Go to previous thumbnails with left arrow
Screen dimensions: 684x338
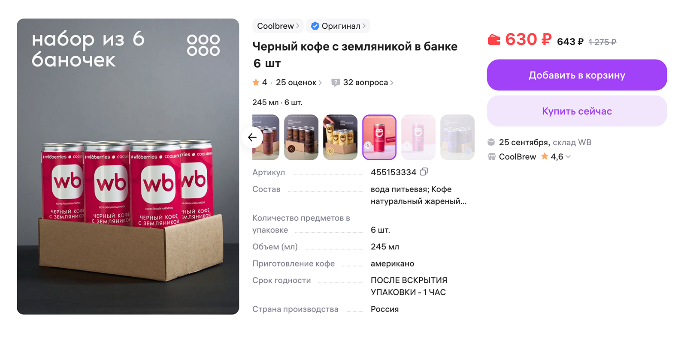252,138
